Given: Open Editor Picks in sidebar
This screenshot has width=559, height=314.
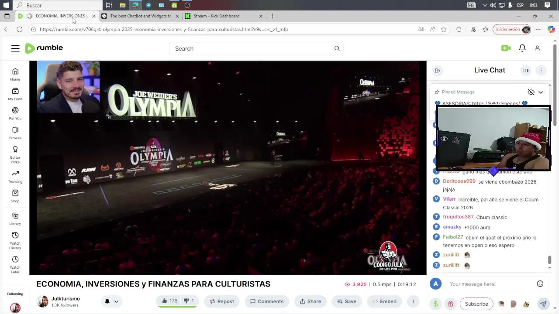Looking at the screenshot, I should 15,155.
